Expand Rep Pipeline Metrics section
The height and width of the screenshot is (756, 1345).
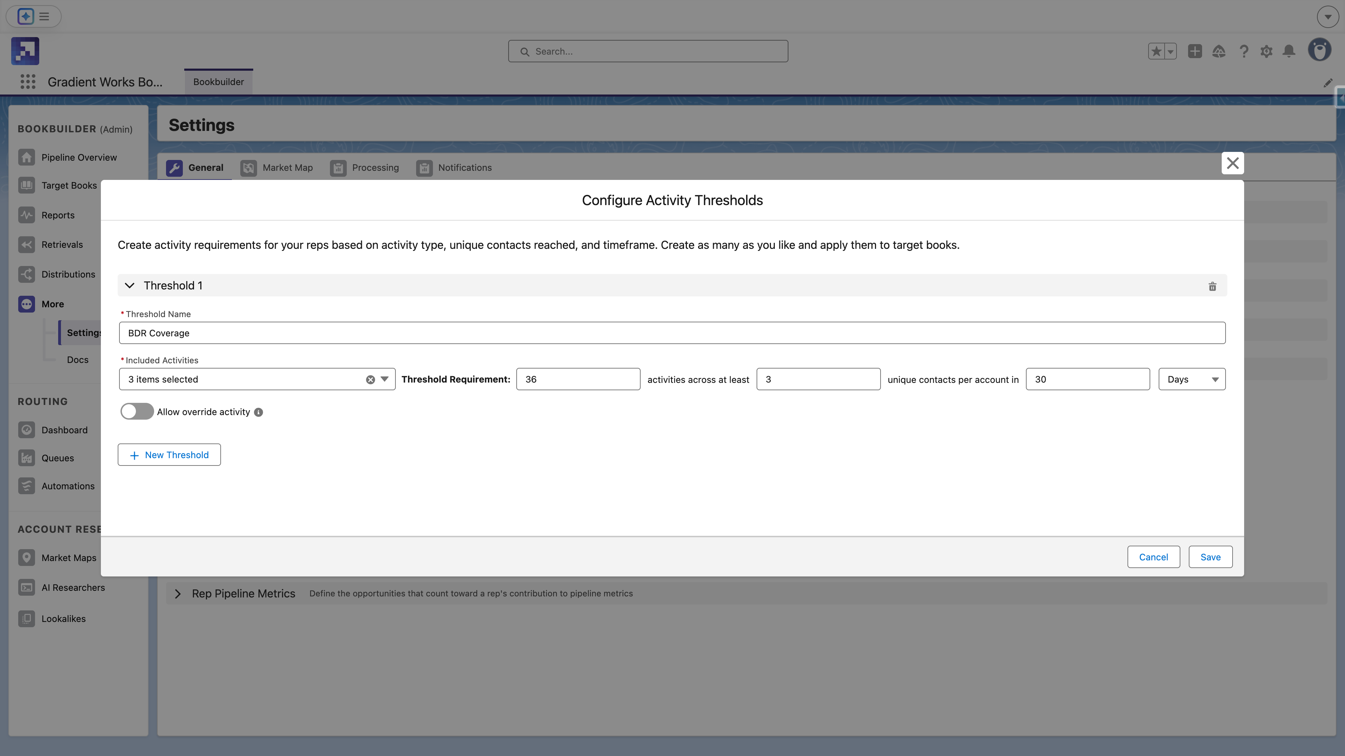click(178, 594)
